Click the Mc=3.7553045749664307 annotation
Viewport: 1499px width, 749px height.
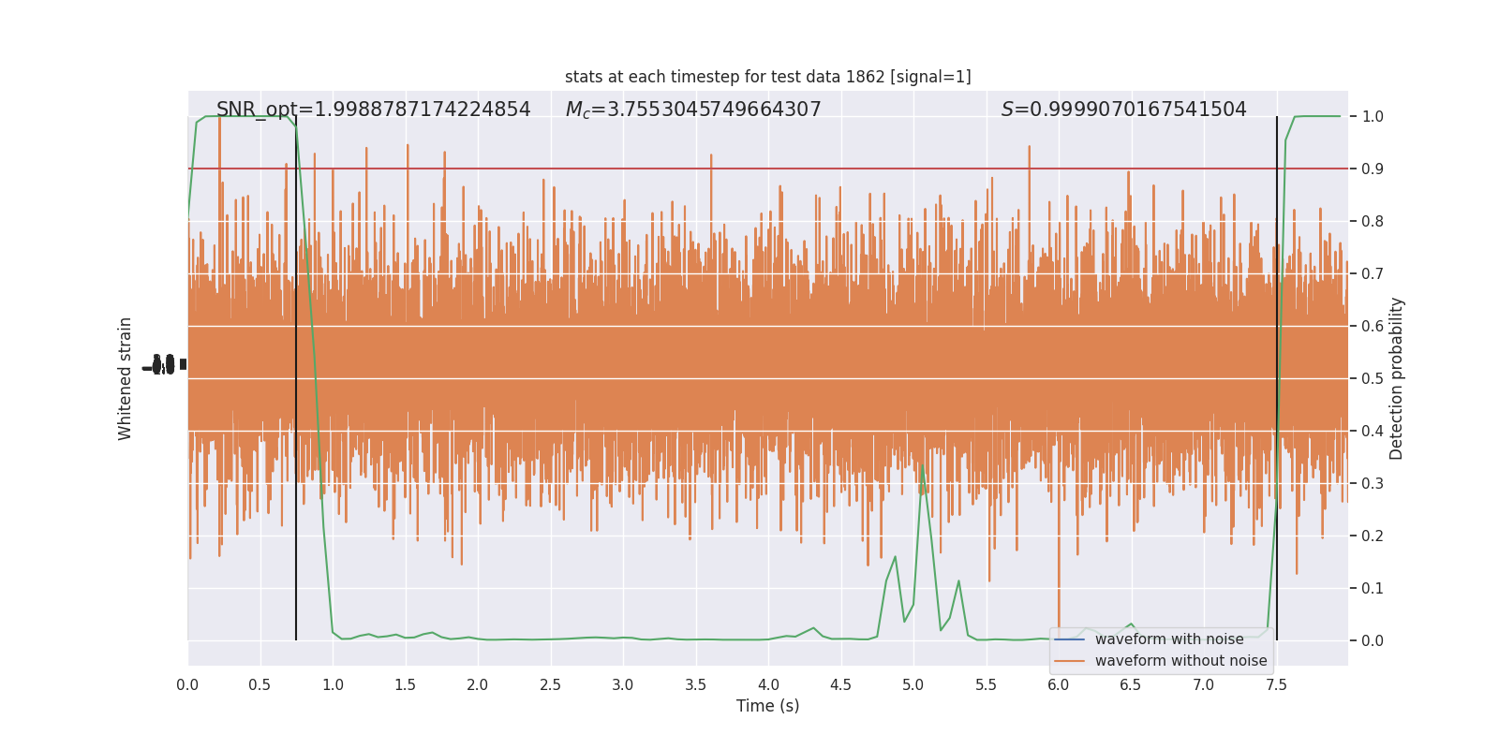click(x=693, y=110)
